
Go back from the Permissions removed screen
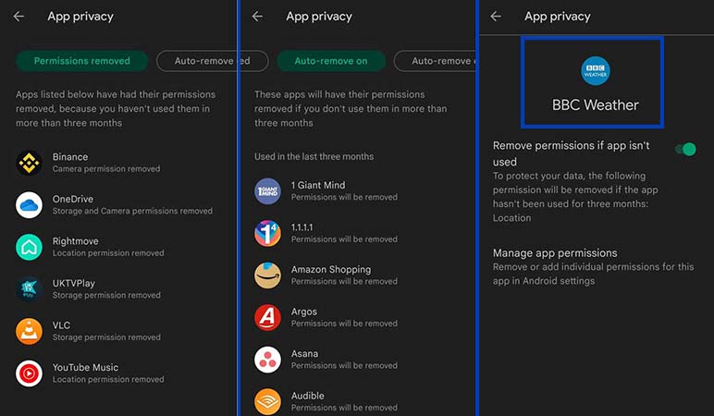(x=18, y=17)
